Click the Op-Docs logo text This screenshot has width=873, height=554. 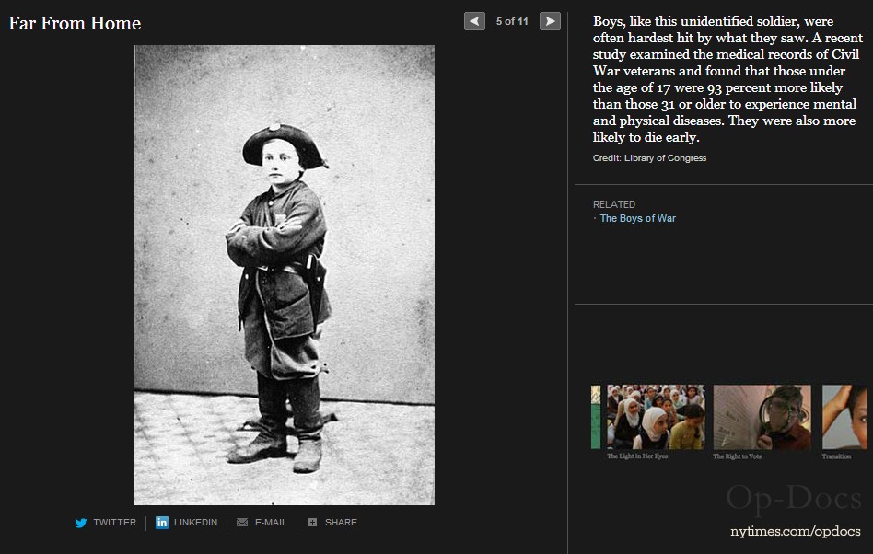tap(793, 499)
